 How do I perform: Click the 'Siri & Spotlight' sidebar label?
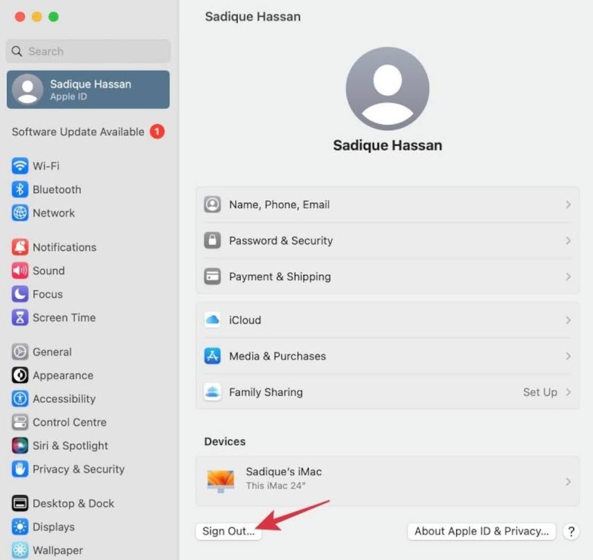click(70, 445)
